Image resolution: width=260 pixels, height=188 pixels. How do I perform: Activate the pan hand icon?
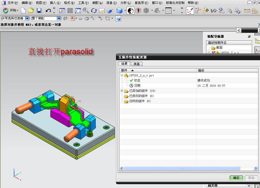coord(102,11)
